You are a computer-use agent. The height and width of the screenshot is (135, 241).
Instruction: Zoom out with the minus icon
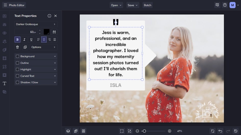click(x=137, y=131)
